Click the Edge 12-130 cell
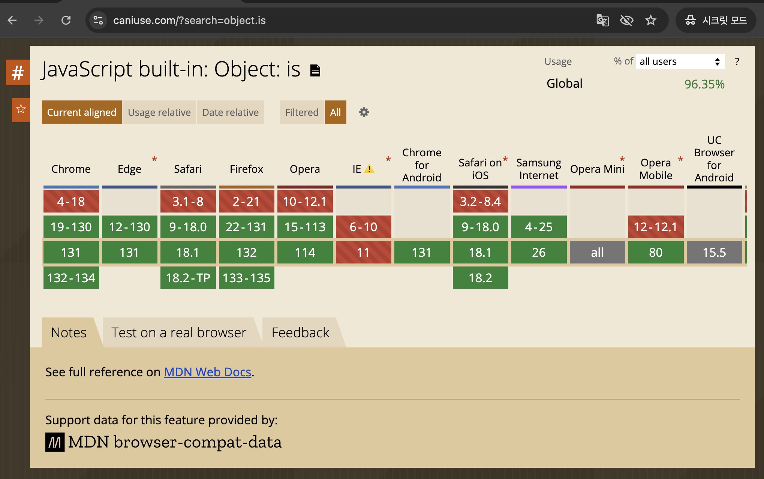 [129, 227]
